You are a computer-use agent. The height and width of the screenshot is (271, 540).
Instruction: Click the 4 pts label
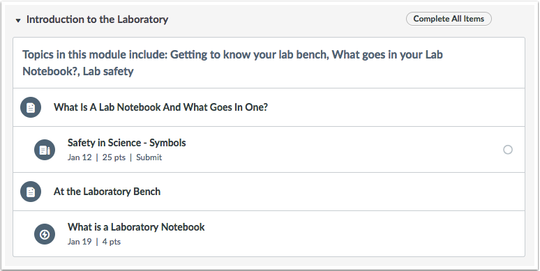pyautogui.click(x=111, y=242)
